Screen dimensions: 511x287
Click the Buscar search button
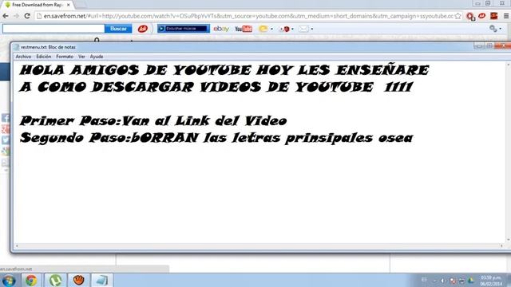click(118, 29)
